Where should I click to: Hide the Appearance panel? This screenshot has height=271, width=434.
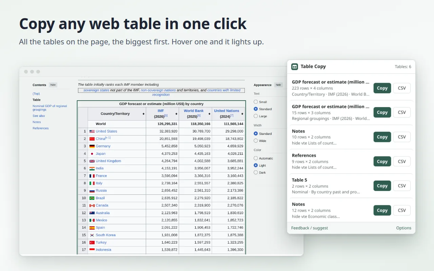278,85
